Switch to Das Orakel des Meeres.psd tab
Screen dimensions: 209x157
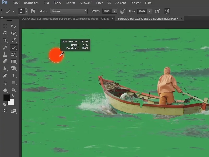65,19
